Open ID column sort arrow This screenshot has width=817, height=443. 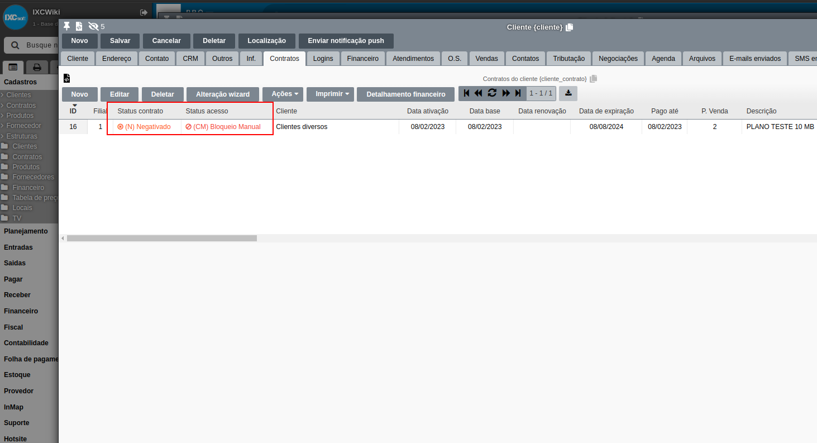(74, 105)
